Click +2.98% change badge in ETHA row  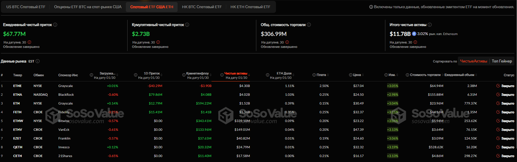click(x=393, y=95)
